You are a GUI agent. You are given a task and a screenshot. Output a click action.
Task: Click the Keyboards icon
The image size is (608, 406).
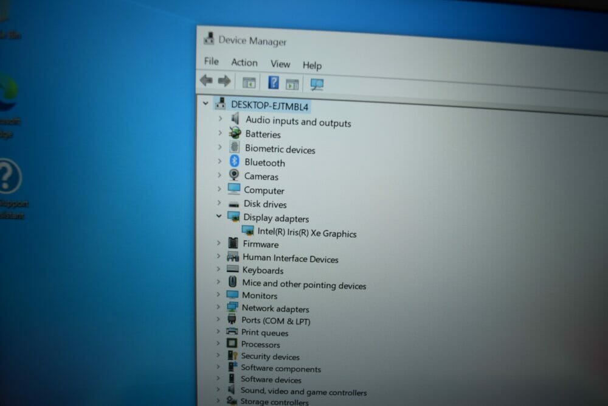(x=233, y=268)
